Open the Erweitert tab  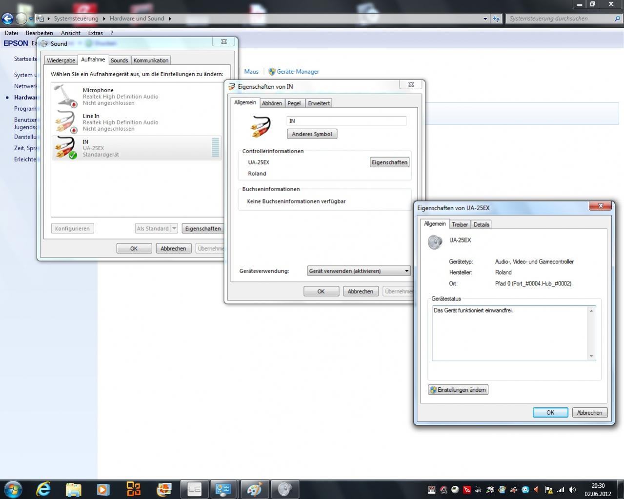319,103
